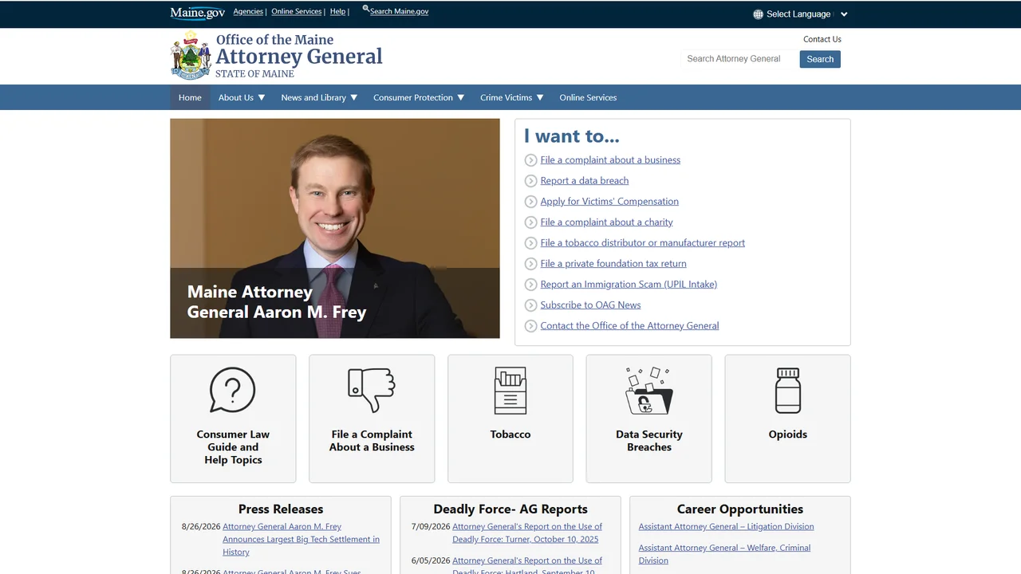Image resolution: width=1021 pixels, height=574 pixels.
Task: Expand the News and Library menu
Action: [x=319, y=97]
